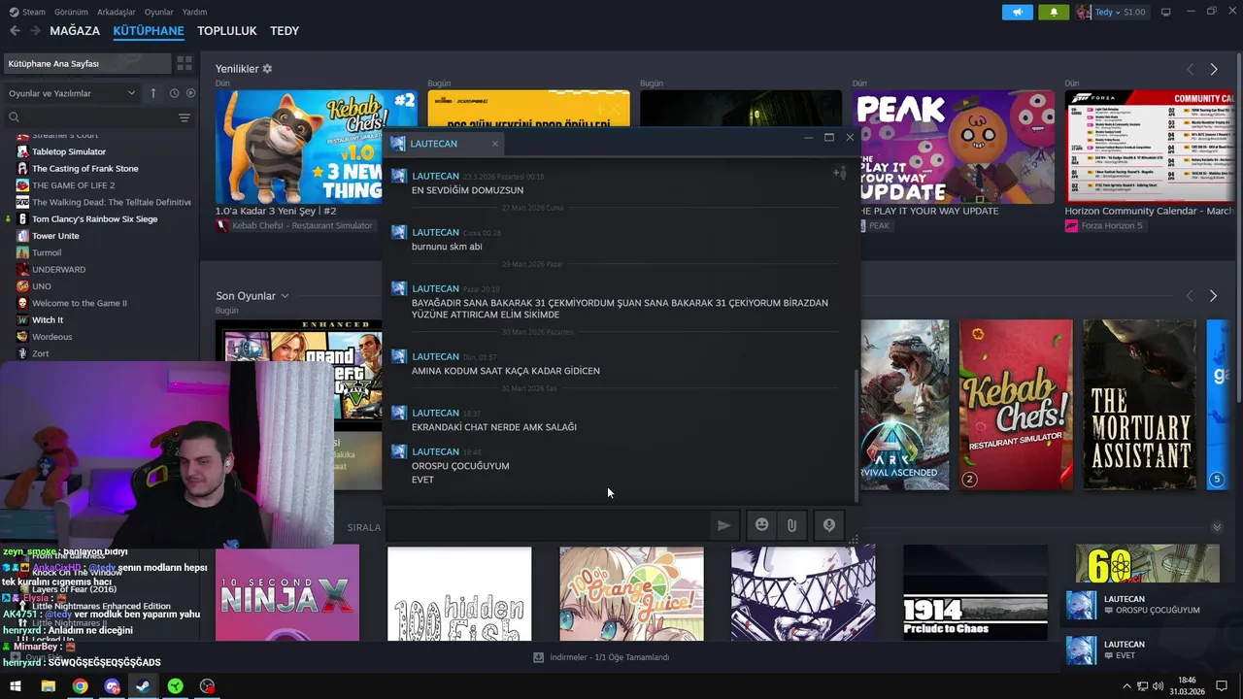Viewport: 1243px width, 699px height.
Task: Switch to MAĞAZA tab
Action: point(75,31)
